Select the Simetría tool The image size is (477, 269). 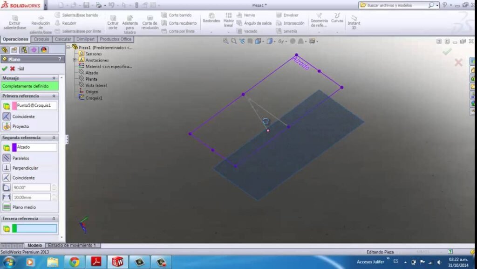point(286,31)
